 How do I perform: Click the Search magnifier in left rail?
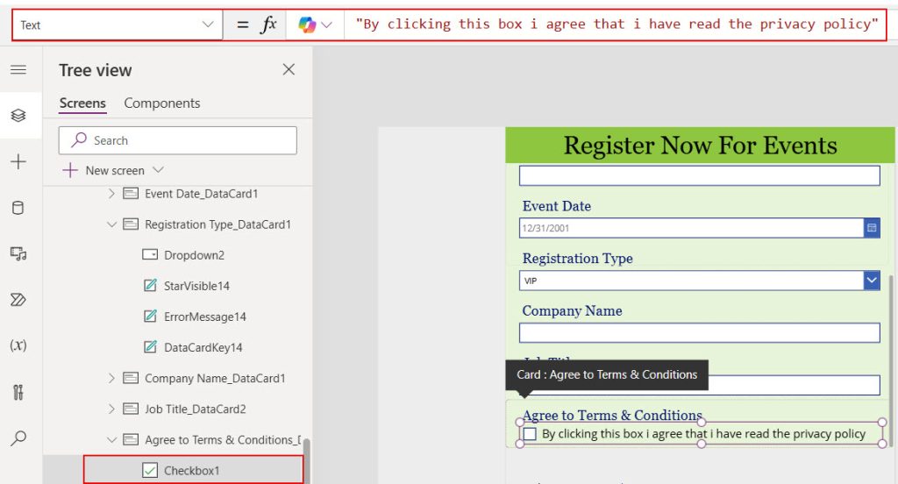coord(18,438)
